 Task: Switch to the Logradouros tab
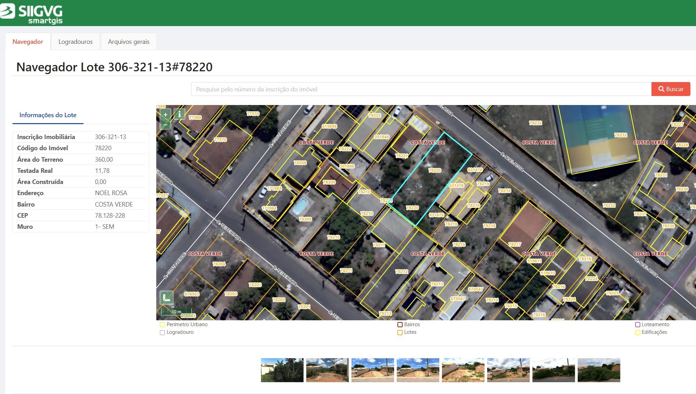click(x=76, y=42)
